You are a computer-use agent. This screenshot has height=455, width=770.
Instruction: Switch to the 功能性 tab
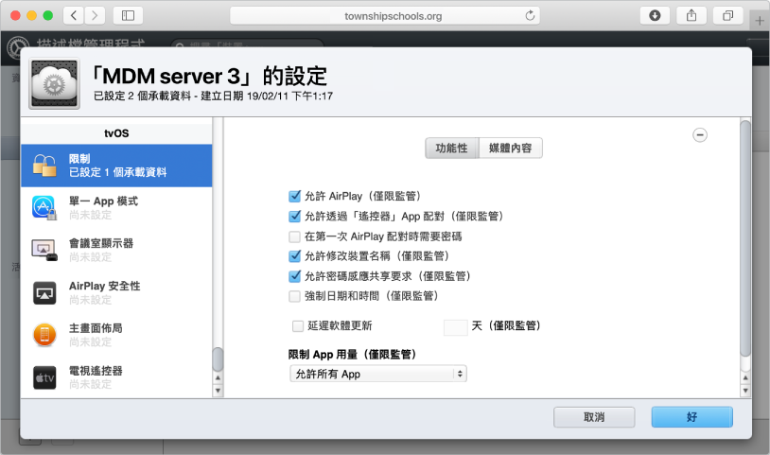tap(452, 149)
